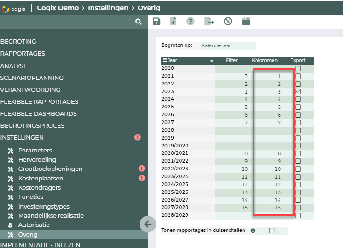Collapse sidebar with the left arrow button
The width and height of the screenshot is (343, 248).
coord(148,224)
